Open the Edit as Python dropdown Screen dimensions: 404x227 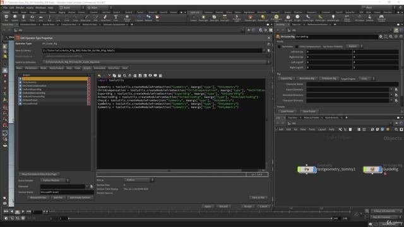tap(139, 180)
